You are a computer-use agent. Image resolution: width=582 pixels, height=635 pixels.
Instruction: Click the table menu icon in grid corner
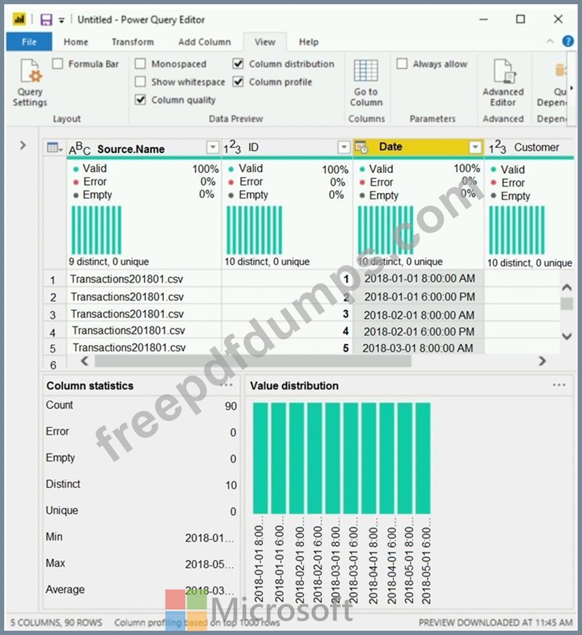point(54,148)
